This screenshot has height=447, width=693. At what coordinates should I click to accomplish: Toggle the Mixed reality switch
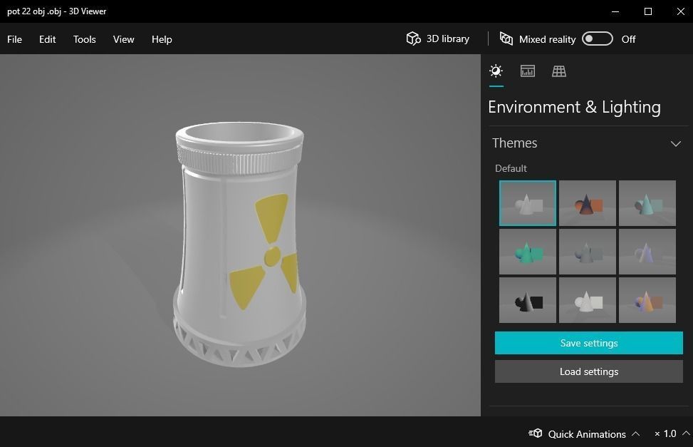pyautogui.click(x=597, y=39)
